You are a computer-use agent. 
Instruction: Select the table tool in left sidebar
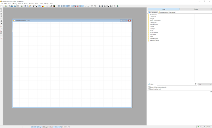pos(1,33)
